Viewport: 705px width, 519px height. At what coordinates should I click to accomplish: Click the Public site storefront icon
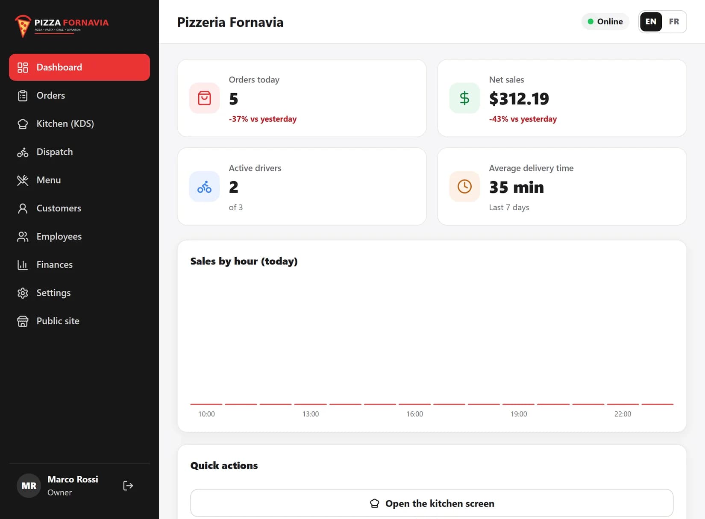pos(23,321)
